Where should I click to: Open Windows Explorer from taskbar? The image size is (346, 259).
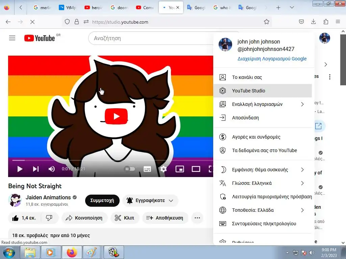point(30,252)
